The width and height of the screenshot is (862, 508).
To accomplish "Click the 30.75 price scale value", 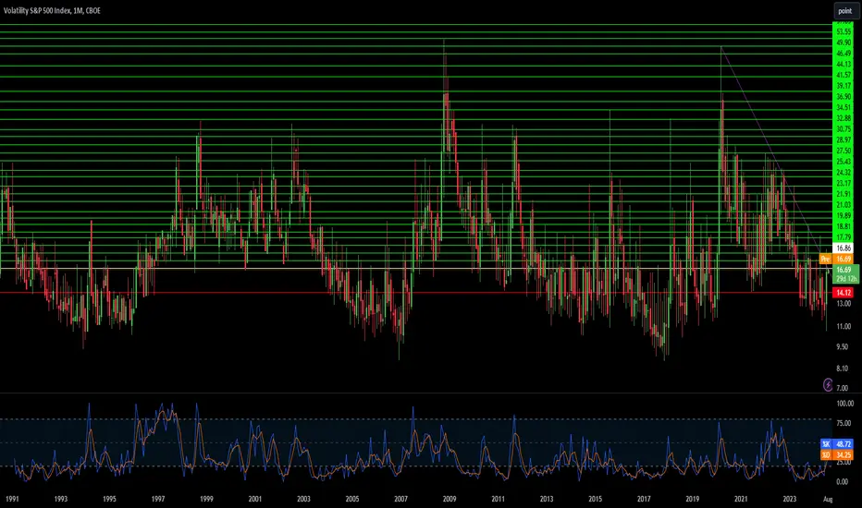I will click(844, 129).
